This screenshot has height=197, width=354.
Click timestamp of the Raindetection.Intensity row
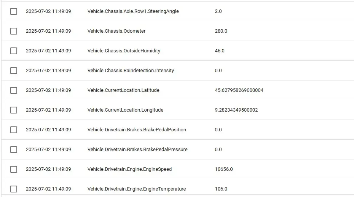(48, 71)
